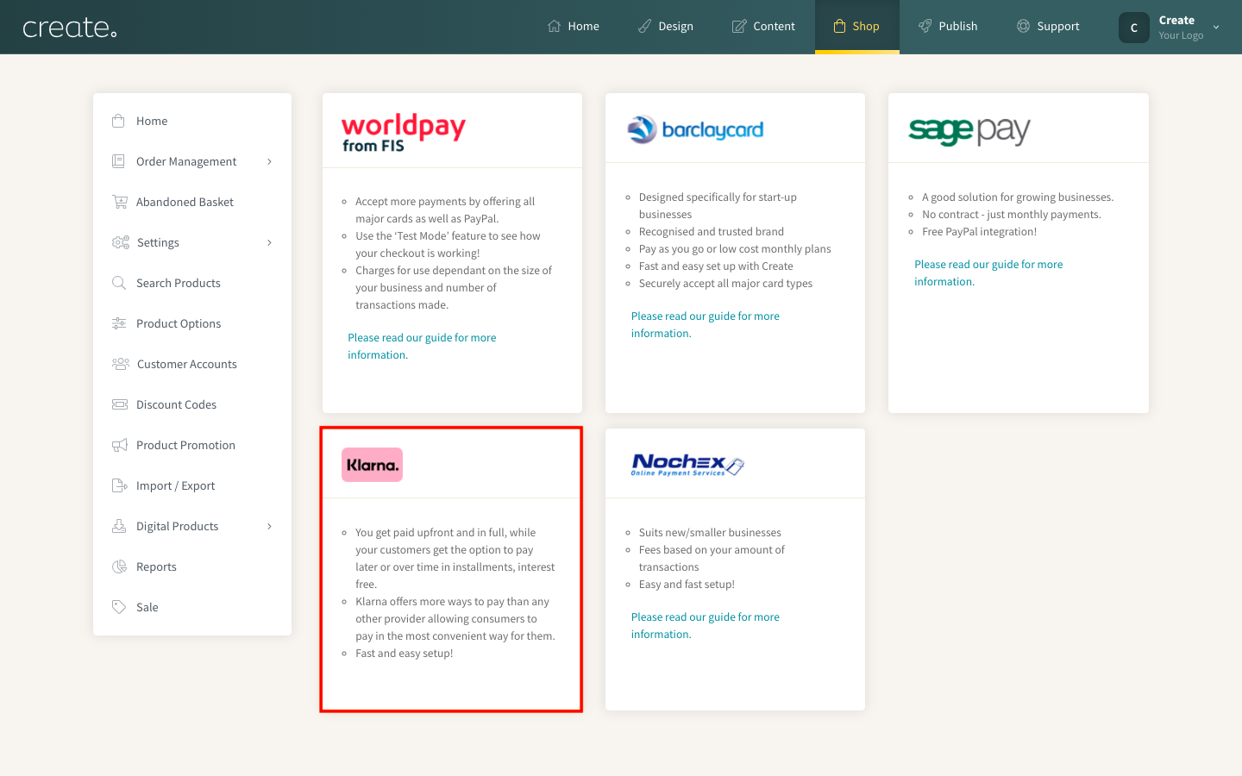Click the Discount Codes ticket icon

(119, 404)
